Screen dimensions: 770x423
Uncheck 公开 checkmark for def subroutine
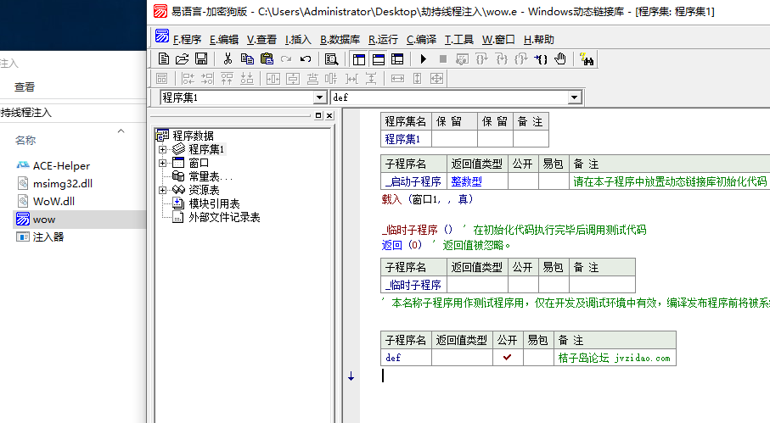pos(508,358)
